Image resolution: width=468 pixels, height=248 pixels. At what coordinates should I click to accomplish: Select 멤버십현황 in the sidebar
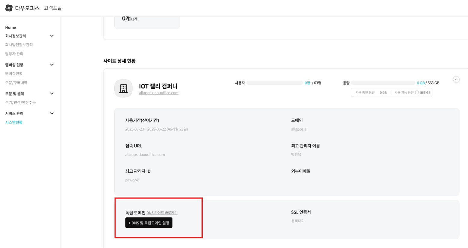click(14, 74)
